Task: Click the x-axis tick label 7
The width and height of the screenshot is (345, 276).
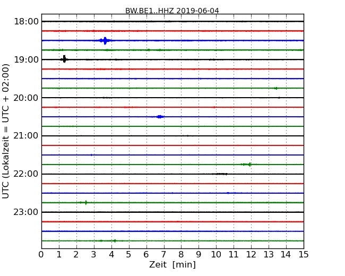Action: pyautogui.click(x=163, y=255)
